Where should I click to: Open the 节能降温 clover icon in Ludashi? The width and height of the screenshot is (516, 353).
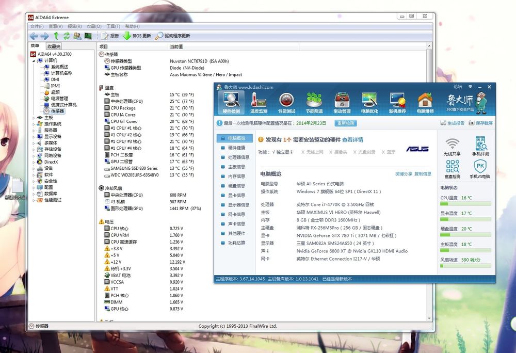click(x=314, y=102)
